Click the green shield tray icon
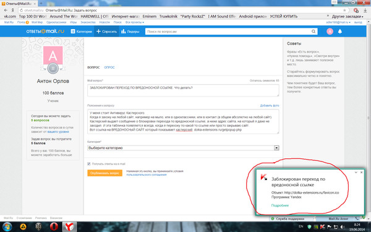The image size is (371, 232). click(309, 227)
